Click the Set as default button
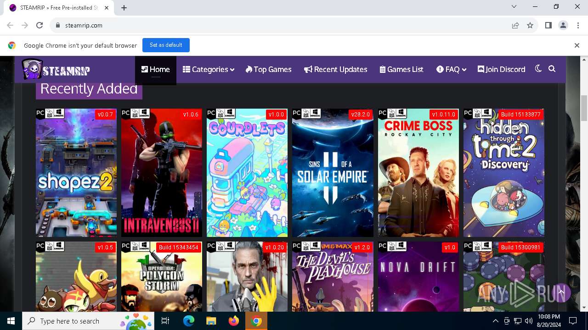The height and width of the screenshot is (330, 588). [166, 45]
